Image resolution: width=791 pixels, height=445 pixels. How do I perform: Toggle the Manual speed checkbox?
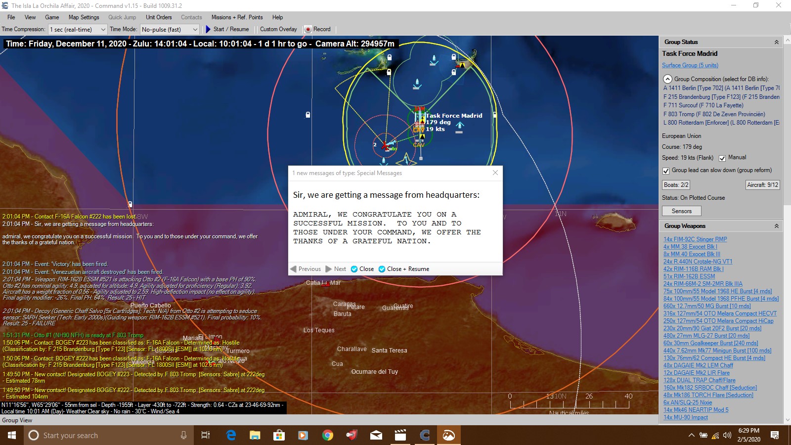(722, 158)
